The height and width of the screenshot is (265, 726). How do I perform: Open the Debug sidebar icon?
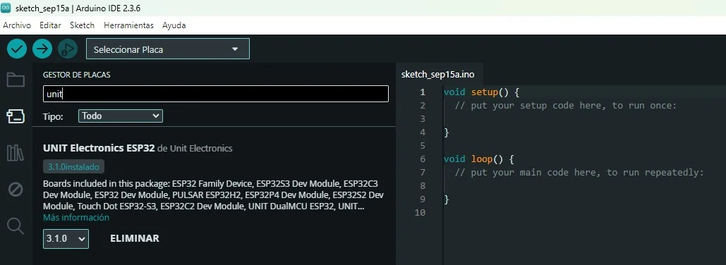16,189
